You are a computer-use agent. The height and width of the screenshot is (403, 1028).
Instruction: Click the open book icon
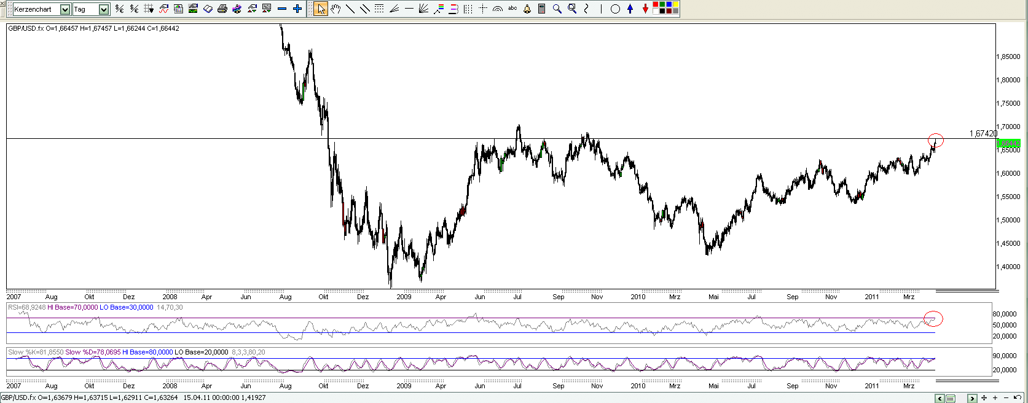(x=208, y=9)
